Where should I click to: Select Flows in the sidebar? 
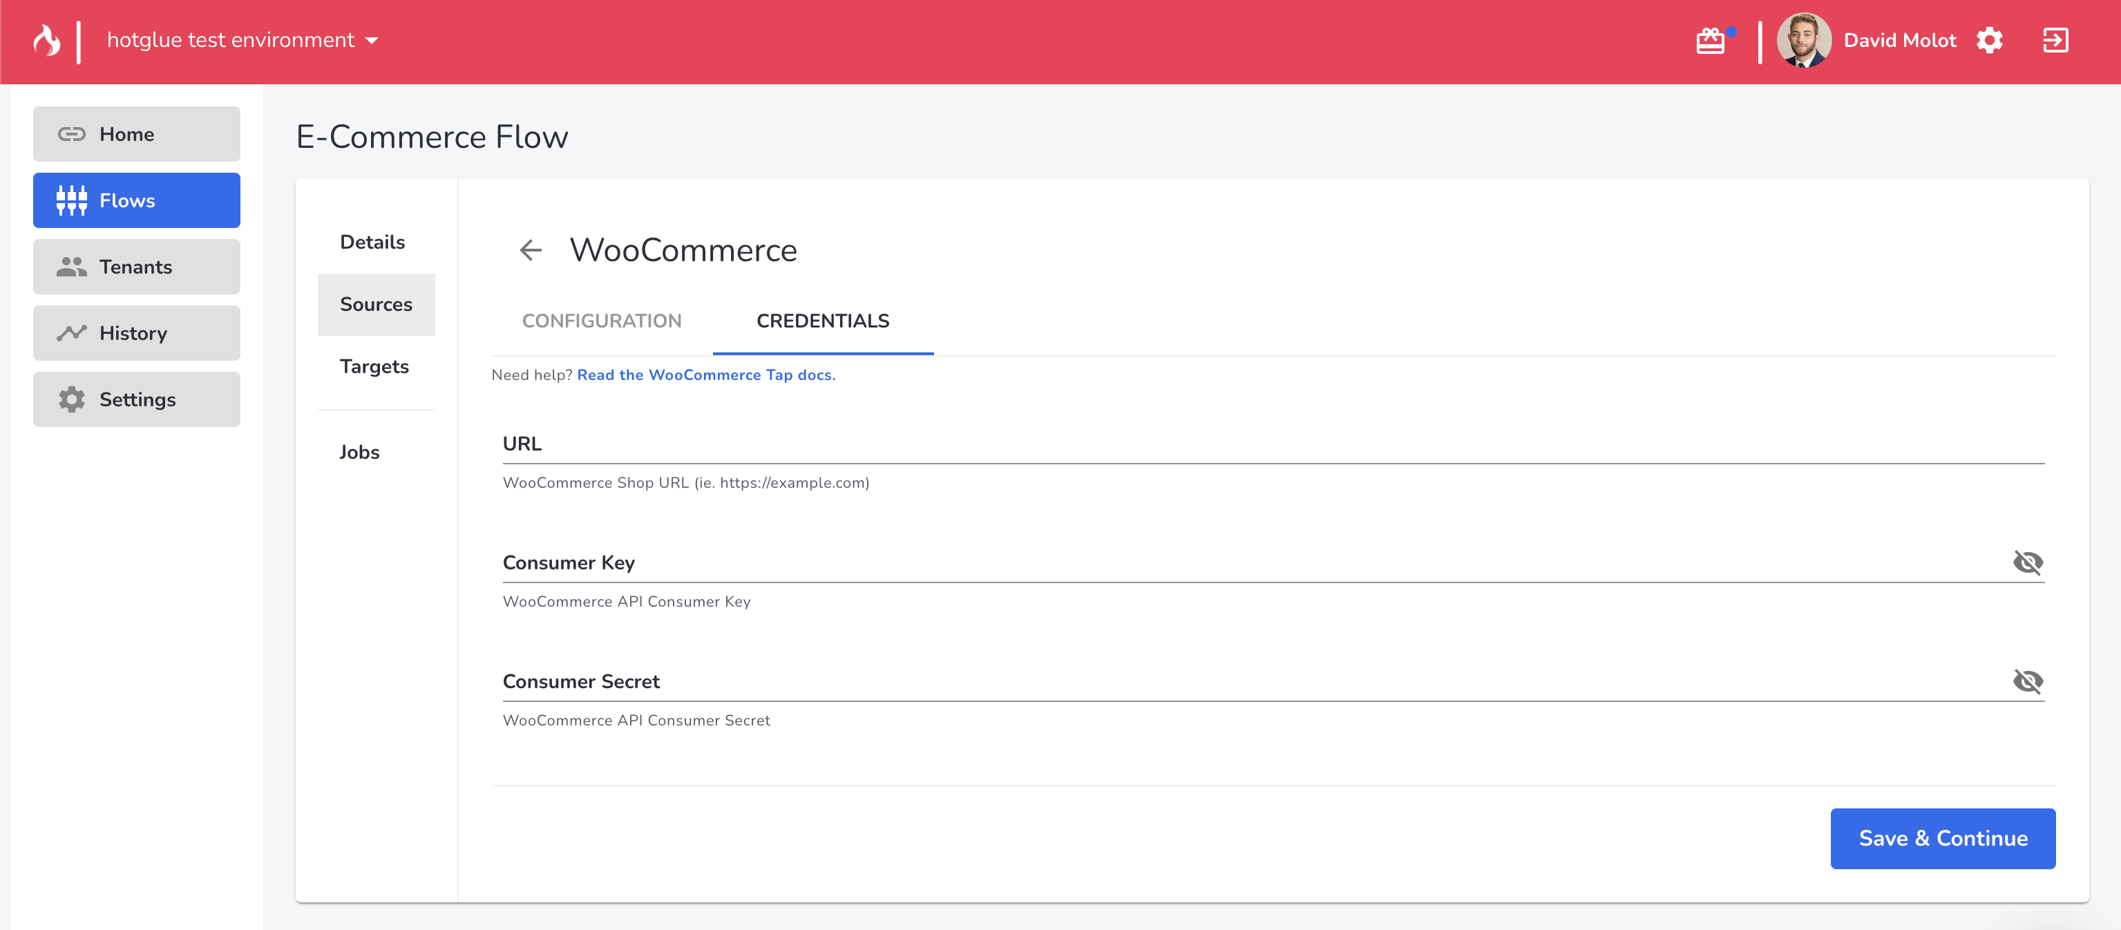[137, 200]
